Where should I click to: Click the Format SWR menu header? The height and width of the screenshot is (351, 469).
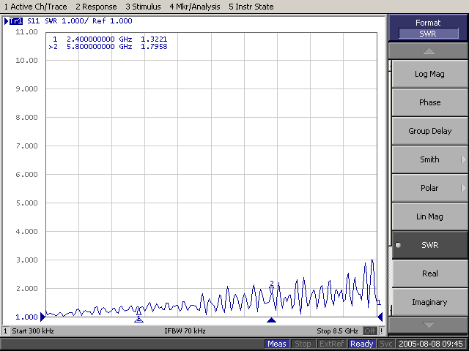(x=428, y=28)
